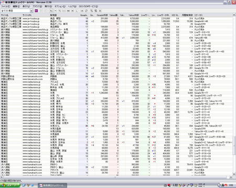
Task: Open the ファイル menu
Action: 6,6
